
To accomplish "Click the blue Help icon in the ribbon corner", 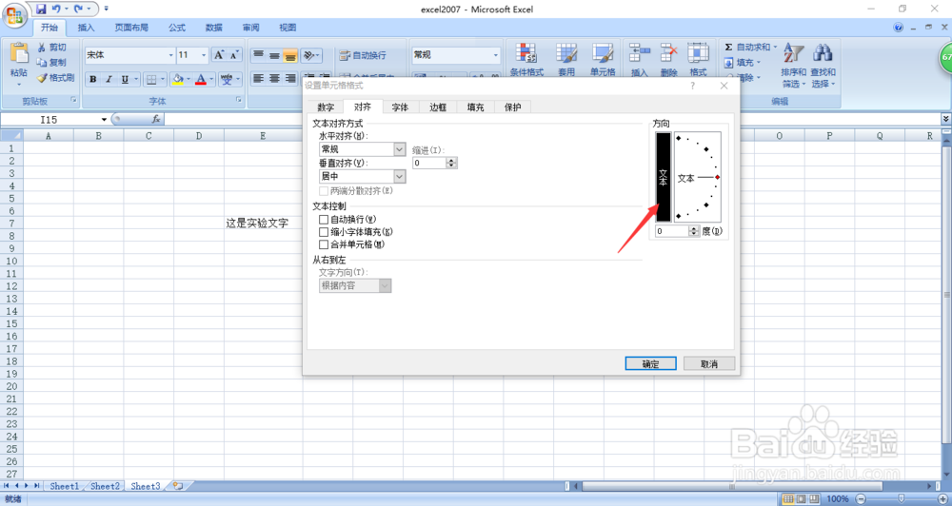I will [899, 28].
